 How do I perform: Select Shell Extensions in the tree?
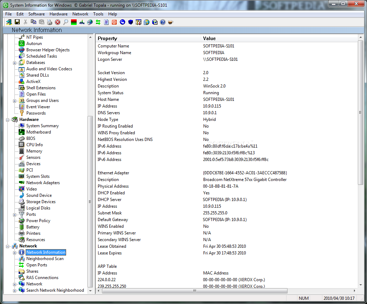[x=41, y=88]
